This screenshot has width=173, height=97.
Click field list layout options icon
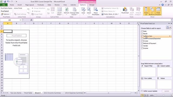click(169, 27)
